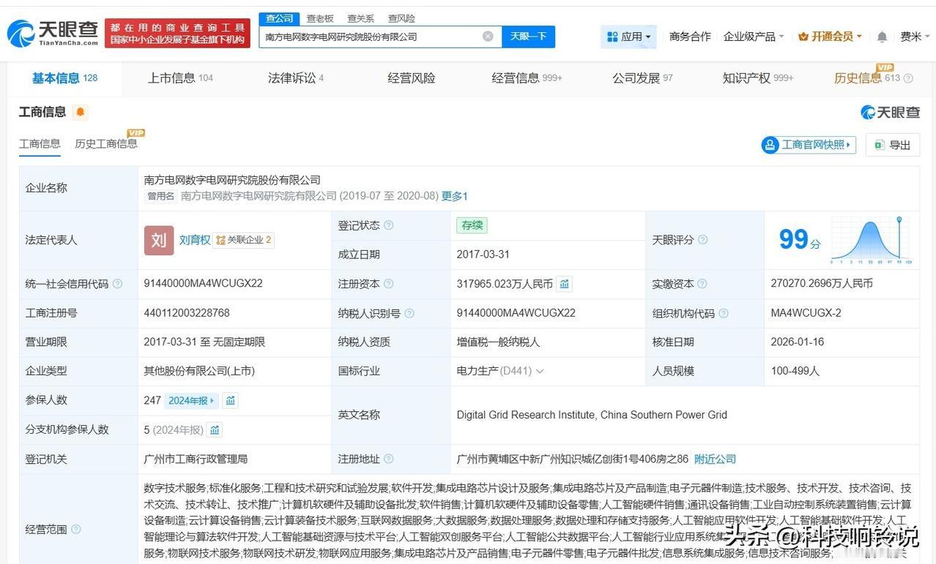Show help for 纳税人识别号
This screenshot has height=564, width=936.
point(409,313)
